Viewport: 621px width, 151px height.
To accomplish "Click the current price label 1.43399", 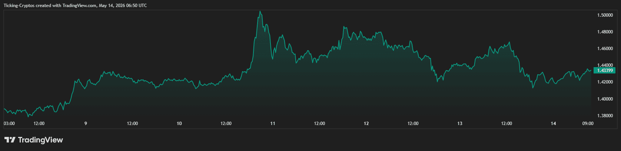I will [x=605, y=70].
